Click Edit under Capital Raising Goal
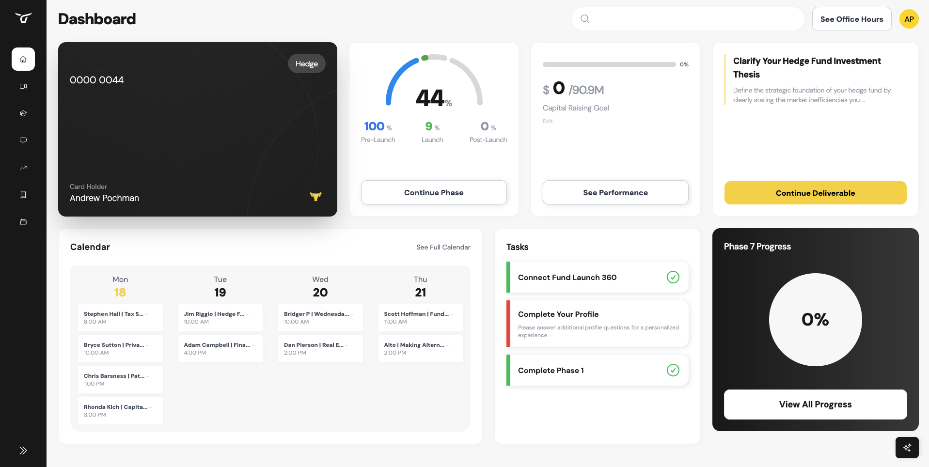Viewport: 929px width, 467px height. pyautogui.click(x=548, y=121)
